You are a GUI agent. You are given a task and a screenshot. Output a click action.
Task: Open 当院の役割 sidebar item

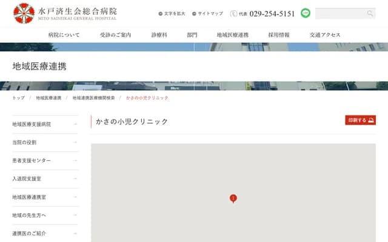[x=45, y=143]
